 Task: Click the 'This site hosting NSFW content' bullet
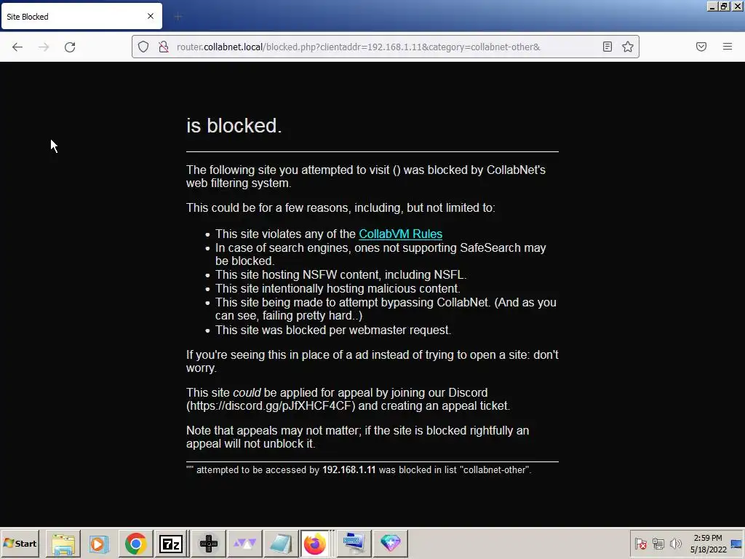click(x=340, y=274)
